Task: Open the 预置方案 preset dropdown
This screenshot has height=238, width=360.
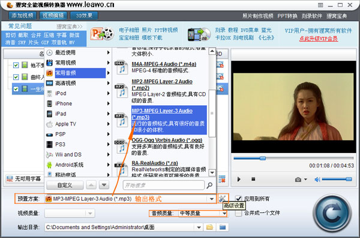Action: point(212,199)
